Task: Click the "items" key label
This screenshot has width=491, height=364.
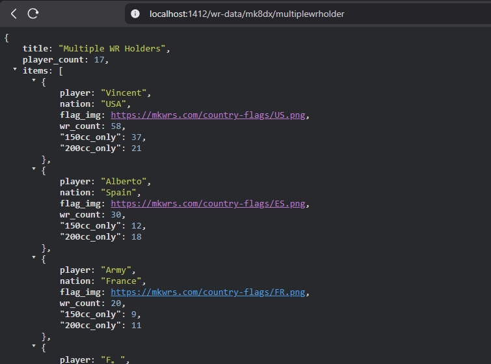Action: (35, 71)
